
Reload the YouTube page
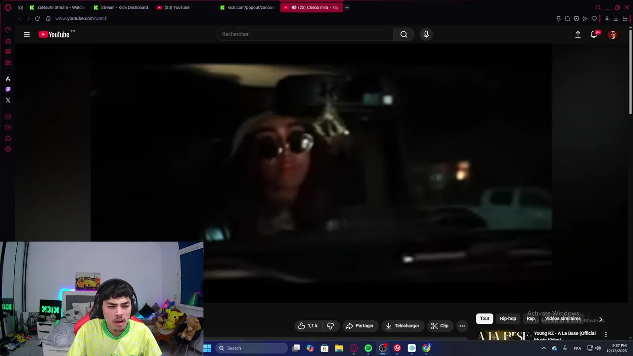click(37, 18)
